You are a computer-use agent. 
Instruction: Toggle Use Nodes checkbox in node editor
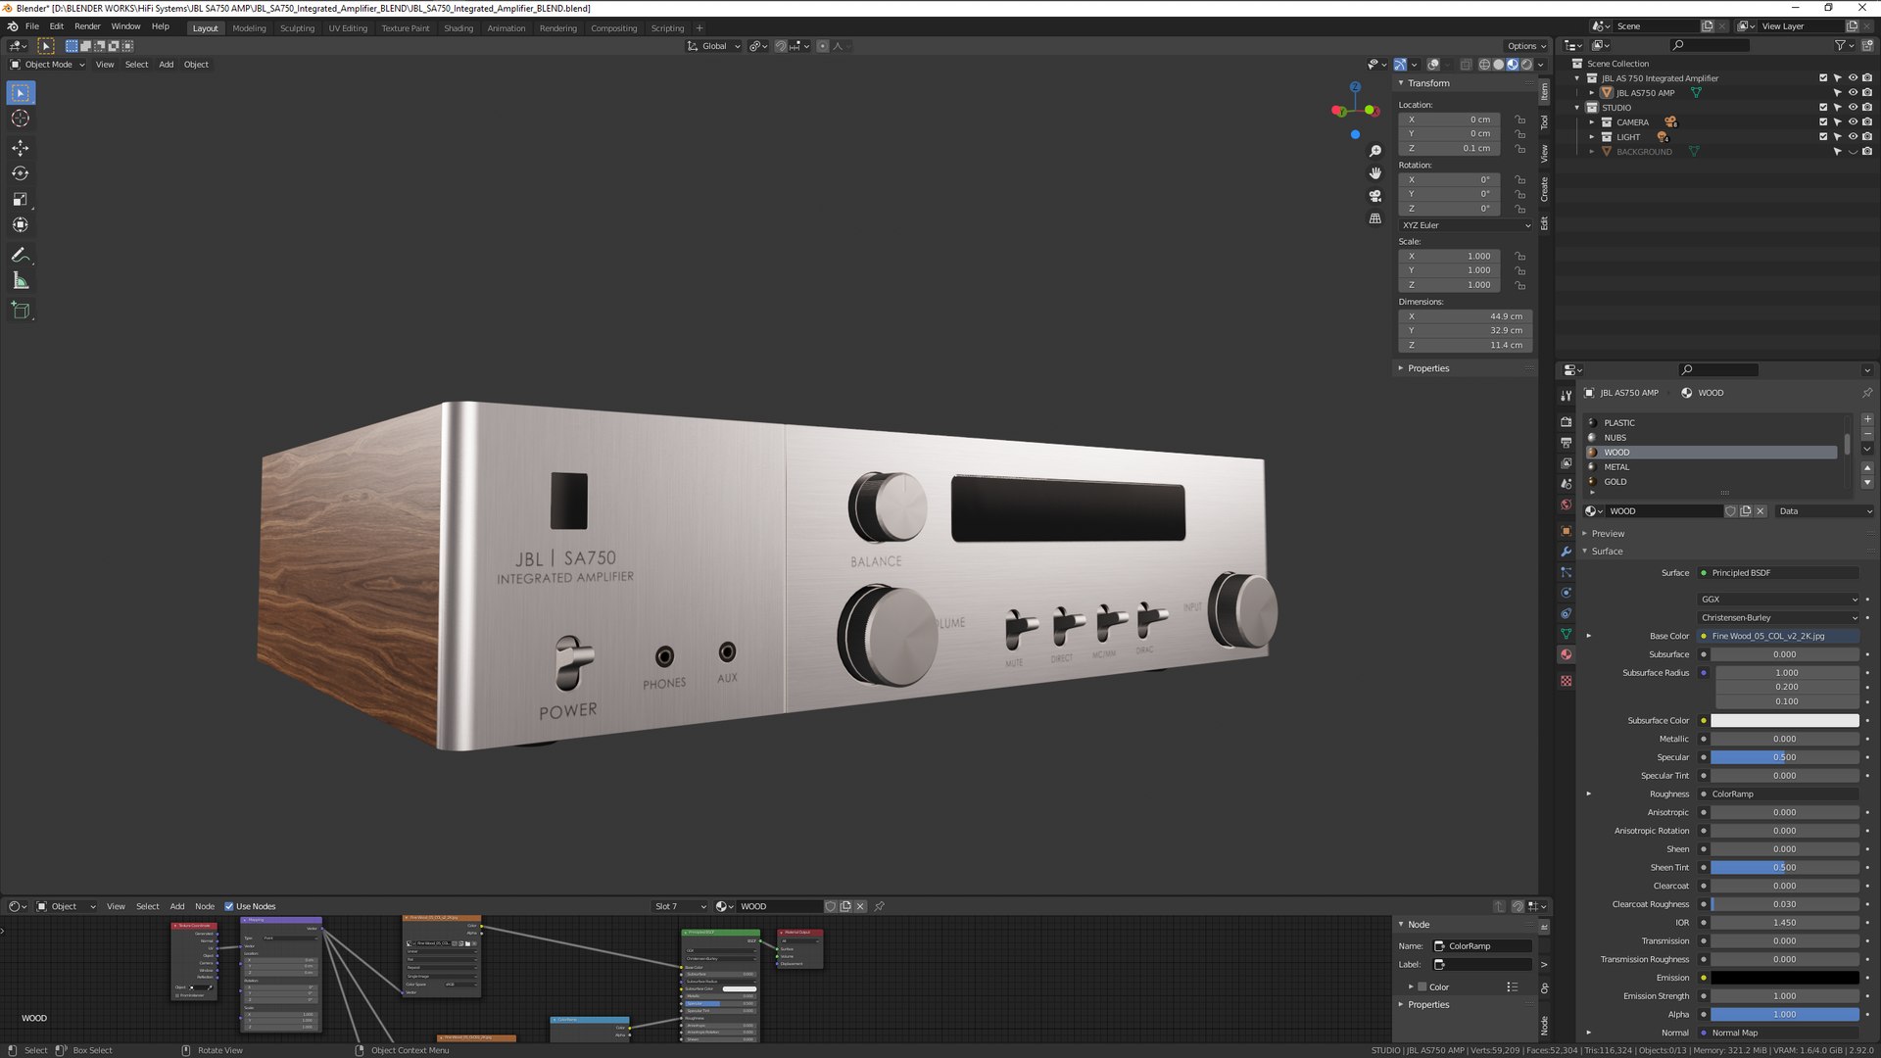pyautogui.click(x=229, y=906)
